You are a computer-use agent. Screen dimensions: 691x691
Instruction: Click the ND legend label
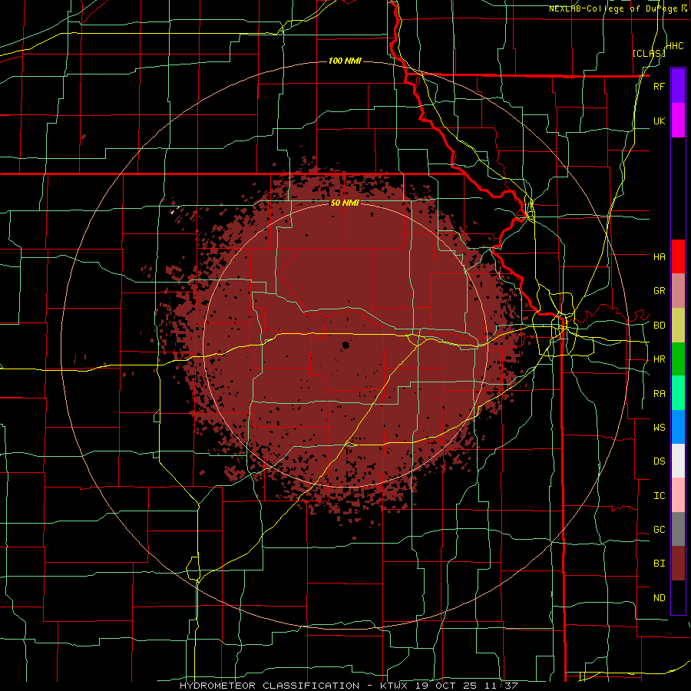pos(659,598)
